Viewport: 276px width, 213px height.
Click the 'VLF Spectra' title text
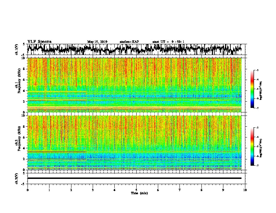coord(39,42)
